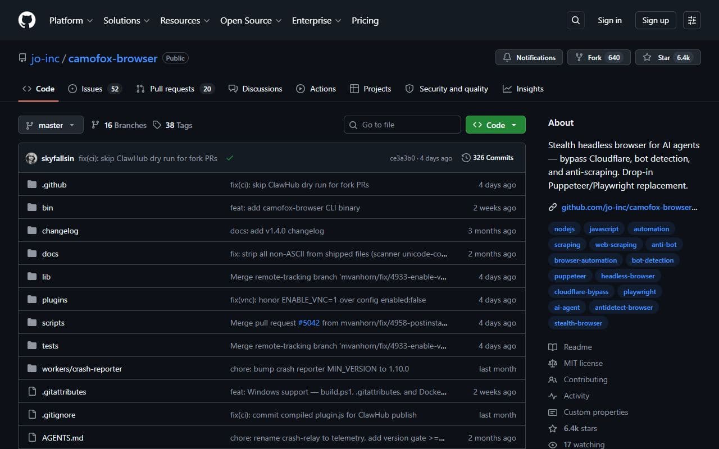Open appearance settings icon next to Sign up
The width and height of the screenshot is (719, 449).
coord(692,20)
